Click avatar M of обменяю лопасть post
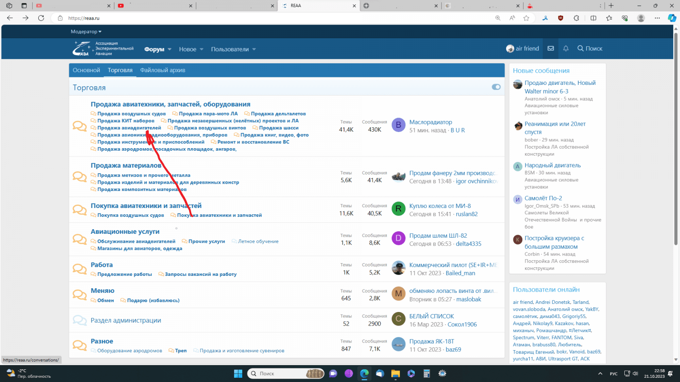Screen dimensions: 680x382 pyautogui.click(x=398, y=293)
